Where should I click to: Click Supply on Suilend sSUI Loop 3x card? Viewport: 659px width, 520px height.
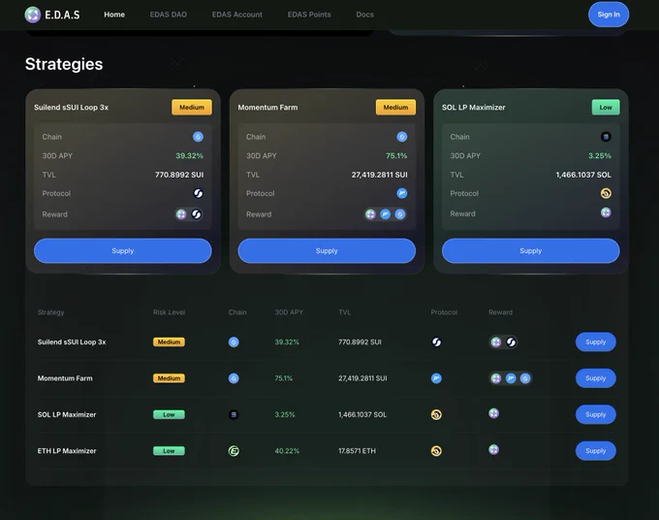123,250
